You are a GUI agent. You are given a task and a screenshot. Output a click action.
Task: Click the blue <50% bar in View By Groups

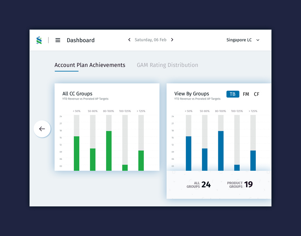click(x=188, y=153)
